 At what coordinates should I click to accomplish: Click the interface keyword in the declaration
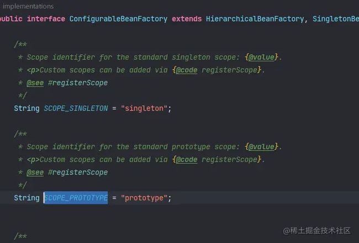click(46, 19)
